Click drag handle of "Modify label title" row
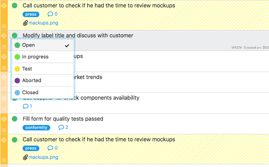 coord(4,47)
